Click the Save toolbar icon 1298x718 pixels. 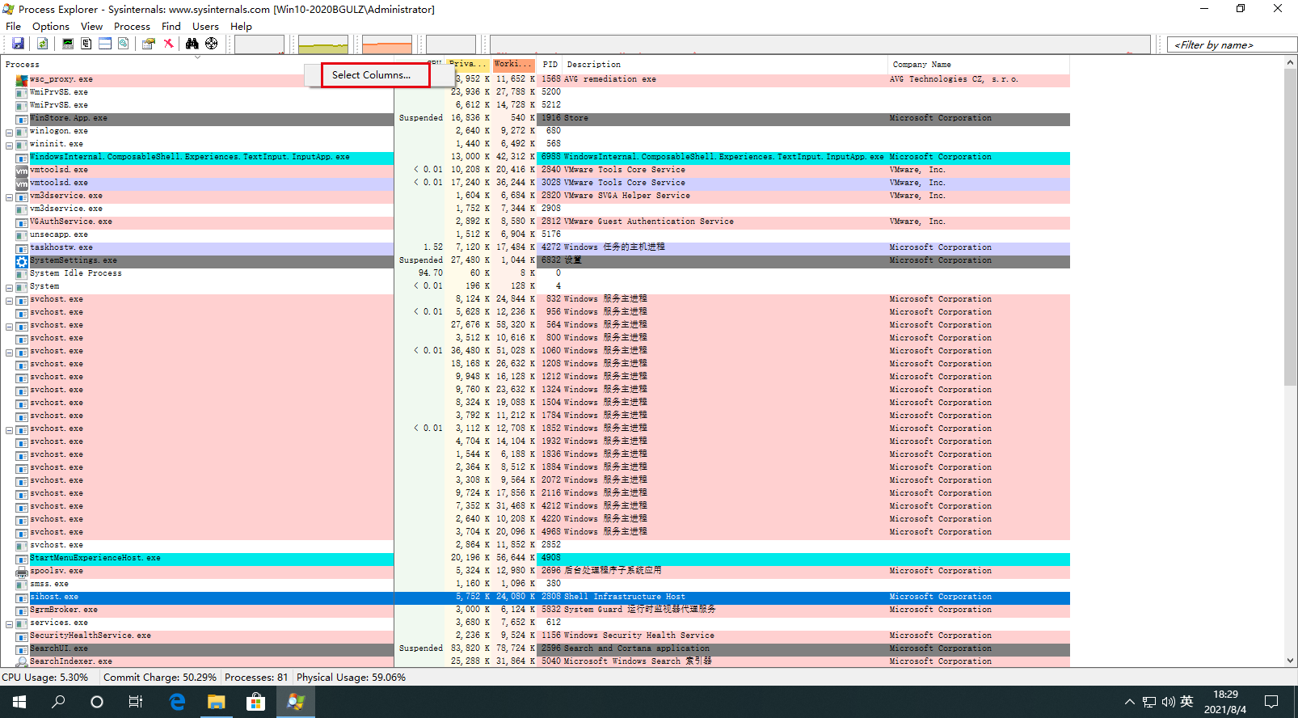click(18, 44)
